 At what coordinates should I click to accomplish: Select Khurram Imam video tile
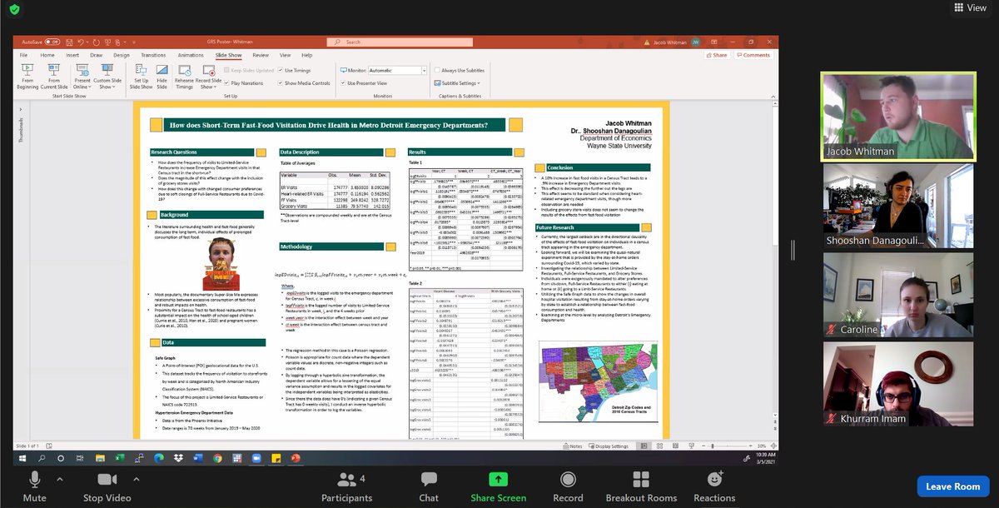[x=897, y=382]
